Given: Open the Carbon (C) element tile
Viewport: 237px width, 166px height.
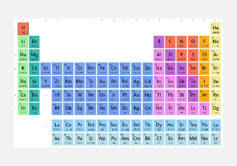Looking at the screenshot, I should 170,42.
